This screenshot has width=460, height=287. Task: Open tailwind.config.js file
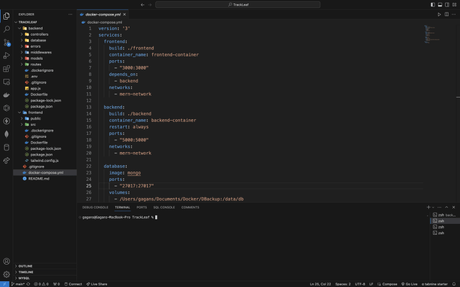(x=45, y=161)
